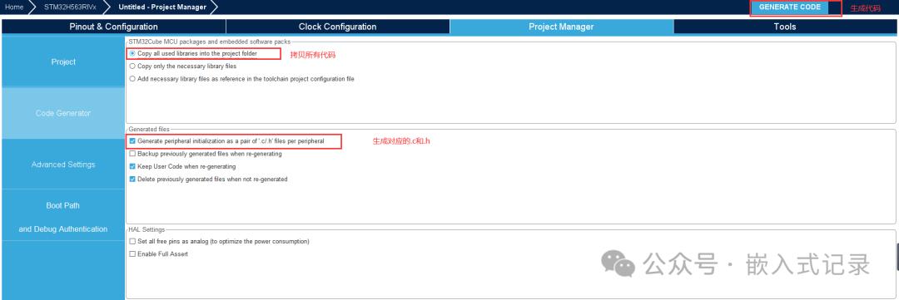Open Advanced Settings side section
The width and height of the screenshot is (899, 300).
(63, 165)
